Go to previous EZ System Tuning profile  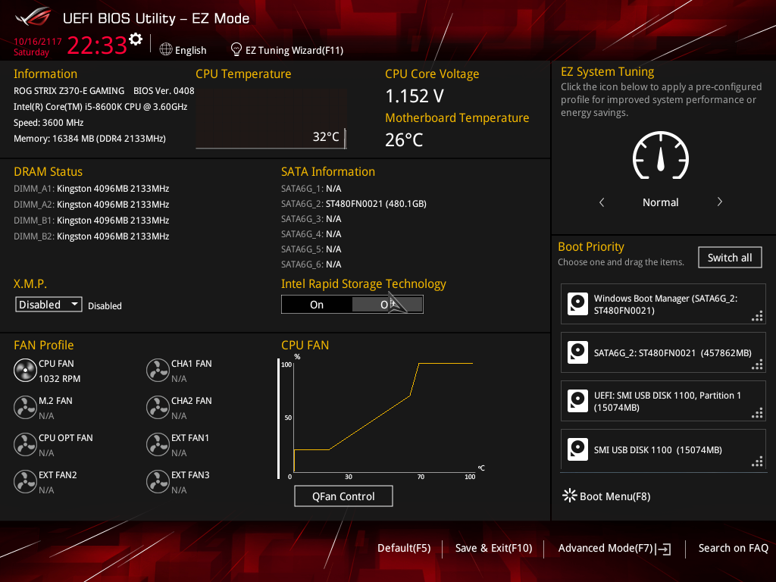602,202
